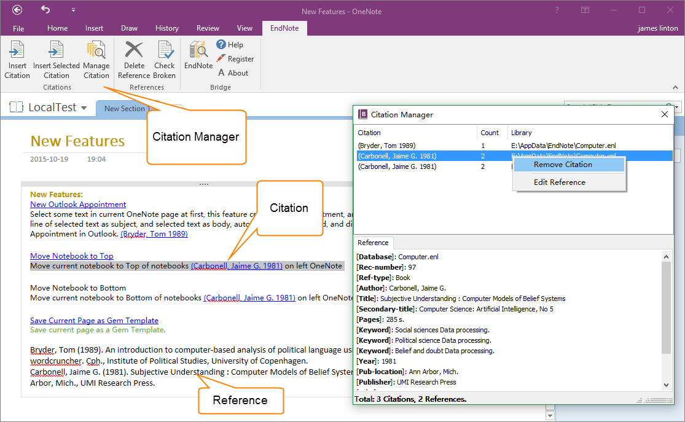Click the Register icon
This screenshot has width=685, height=422.
221,58
